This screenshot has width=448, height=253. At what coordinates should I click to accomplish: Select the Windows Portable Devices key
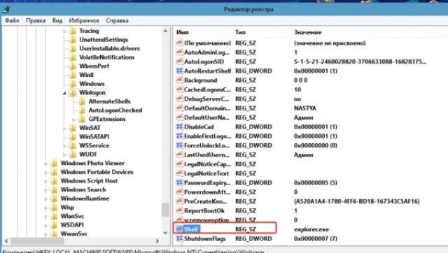click(97, 172)
